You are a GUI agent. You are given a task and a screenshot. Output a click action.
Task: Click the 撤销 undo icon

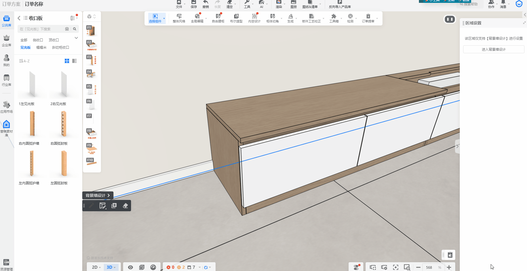[206, 4]
